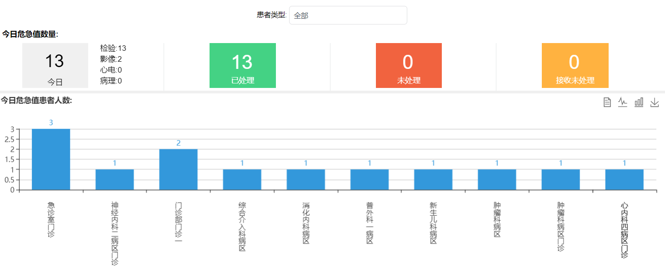This screenshot has width=665, height=267.
Task: Click the red 未处理 card
Action: click(409, 65)
